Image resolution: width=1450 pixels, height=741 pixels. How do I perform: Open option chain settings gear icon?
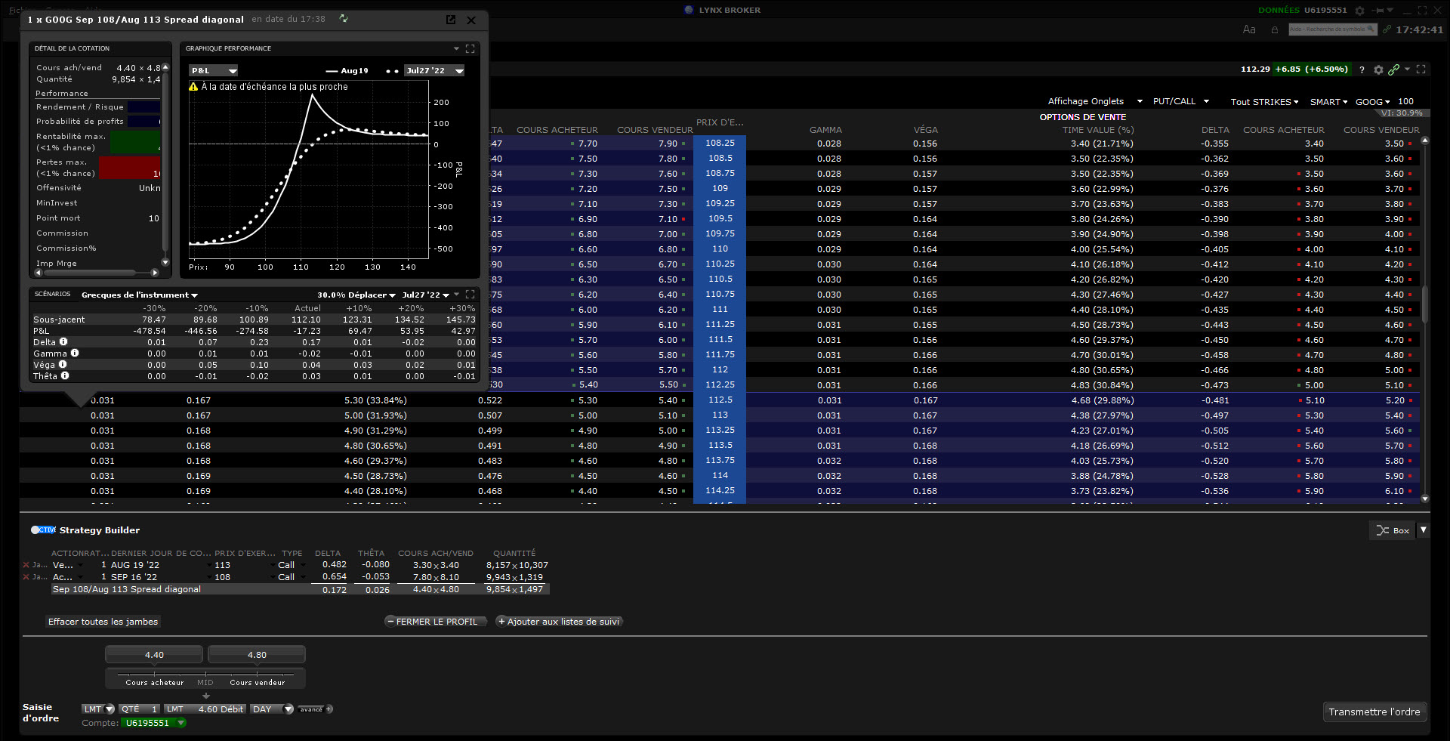tap(1378, 69)
